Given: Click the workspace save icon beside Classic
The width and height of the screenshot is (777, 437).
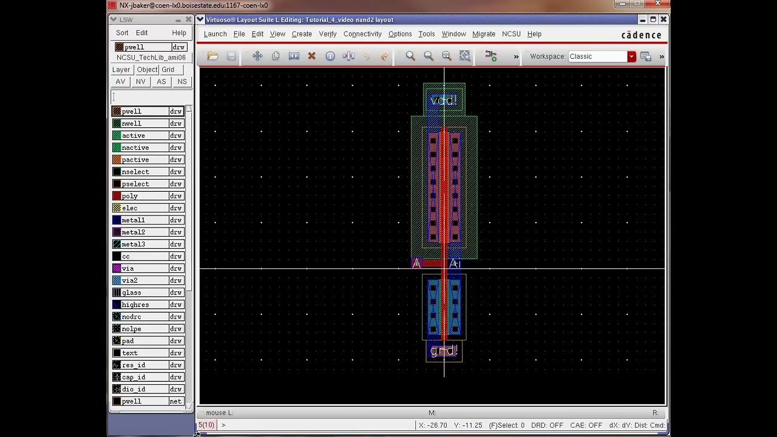Looking at the screenshot, I should [x=645, y=56].
